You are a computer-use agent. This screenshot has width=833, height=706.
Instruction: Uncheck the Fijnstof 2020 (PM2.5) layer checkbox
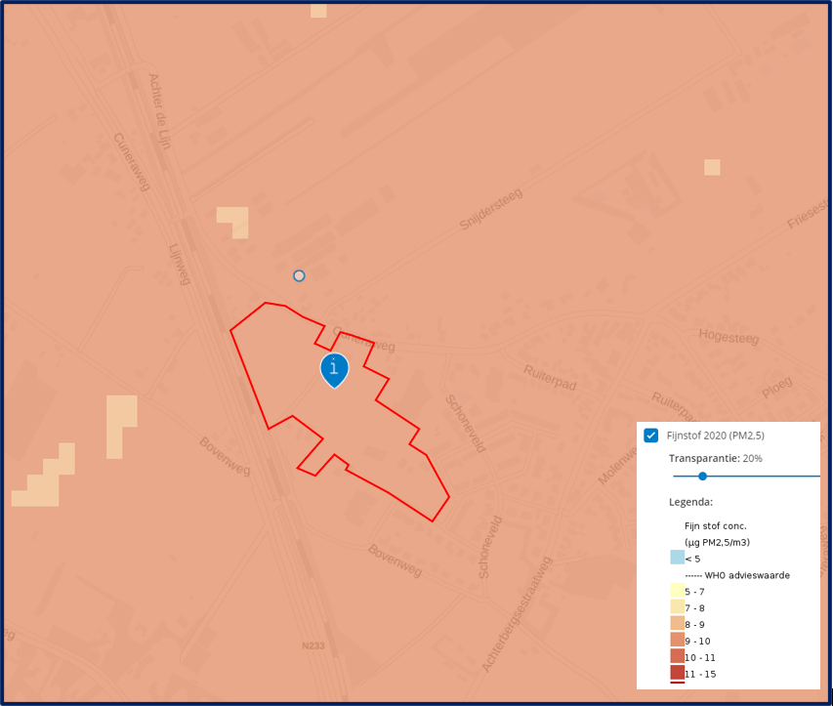tap(651, 436)
